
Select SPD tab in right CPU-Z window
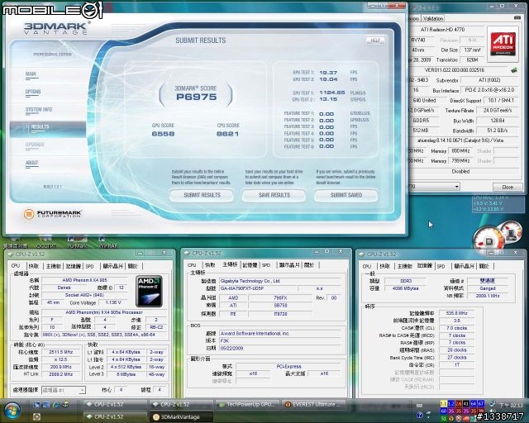[441, 266]
